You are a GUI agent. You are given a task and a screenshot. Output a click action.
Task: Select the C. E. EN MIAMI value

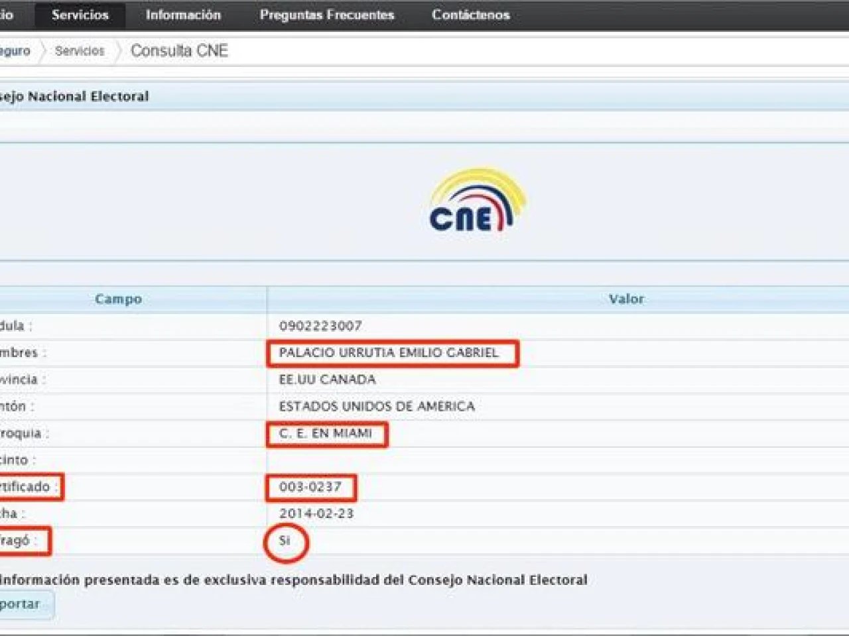coord(325,434)
